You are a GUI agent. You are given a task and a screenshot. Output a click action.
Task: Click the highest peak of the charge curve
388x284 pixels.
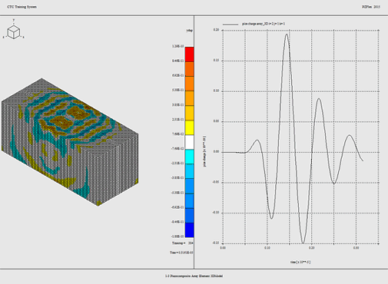pyautogui.click(x=287, y=35)
